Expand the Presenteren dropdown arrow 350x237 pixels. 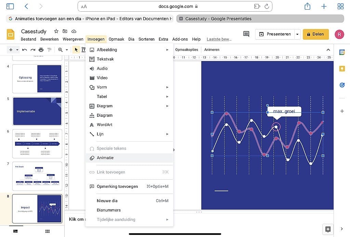coord(297,34)
